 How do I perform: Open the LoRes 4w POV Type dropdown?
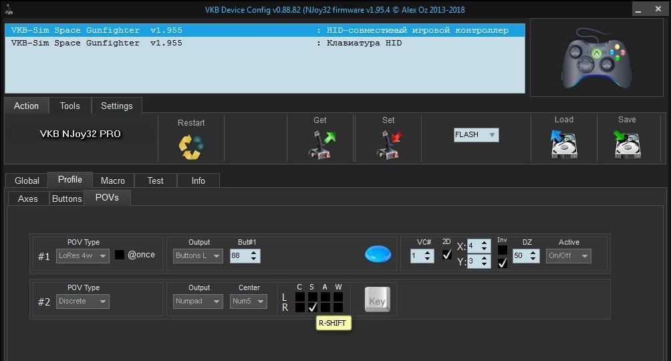pos(83,255)
